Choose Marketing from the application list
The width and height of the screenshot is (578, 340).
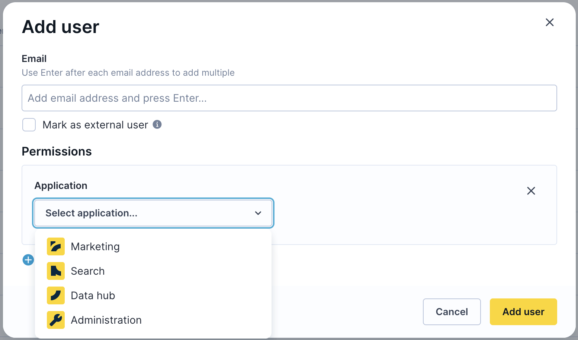tap(153, 246)
